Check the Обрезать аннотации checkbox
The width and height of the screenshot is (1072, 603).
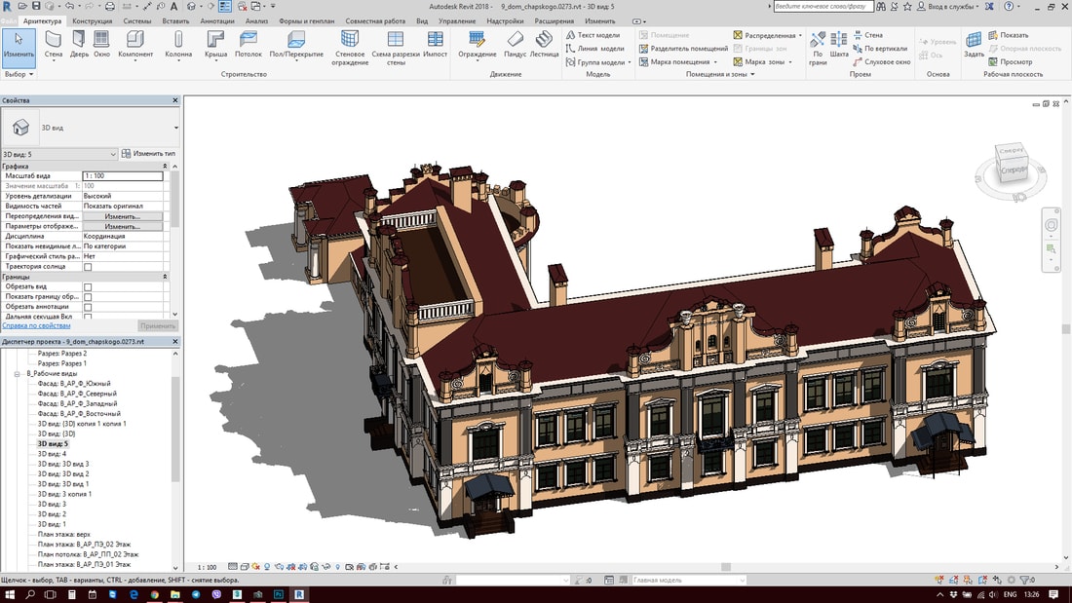88,307
